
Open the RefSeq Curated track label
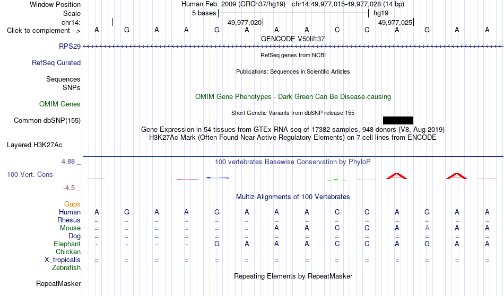coord(56,63)
